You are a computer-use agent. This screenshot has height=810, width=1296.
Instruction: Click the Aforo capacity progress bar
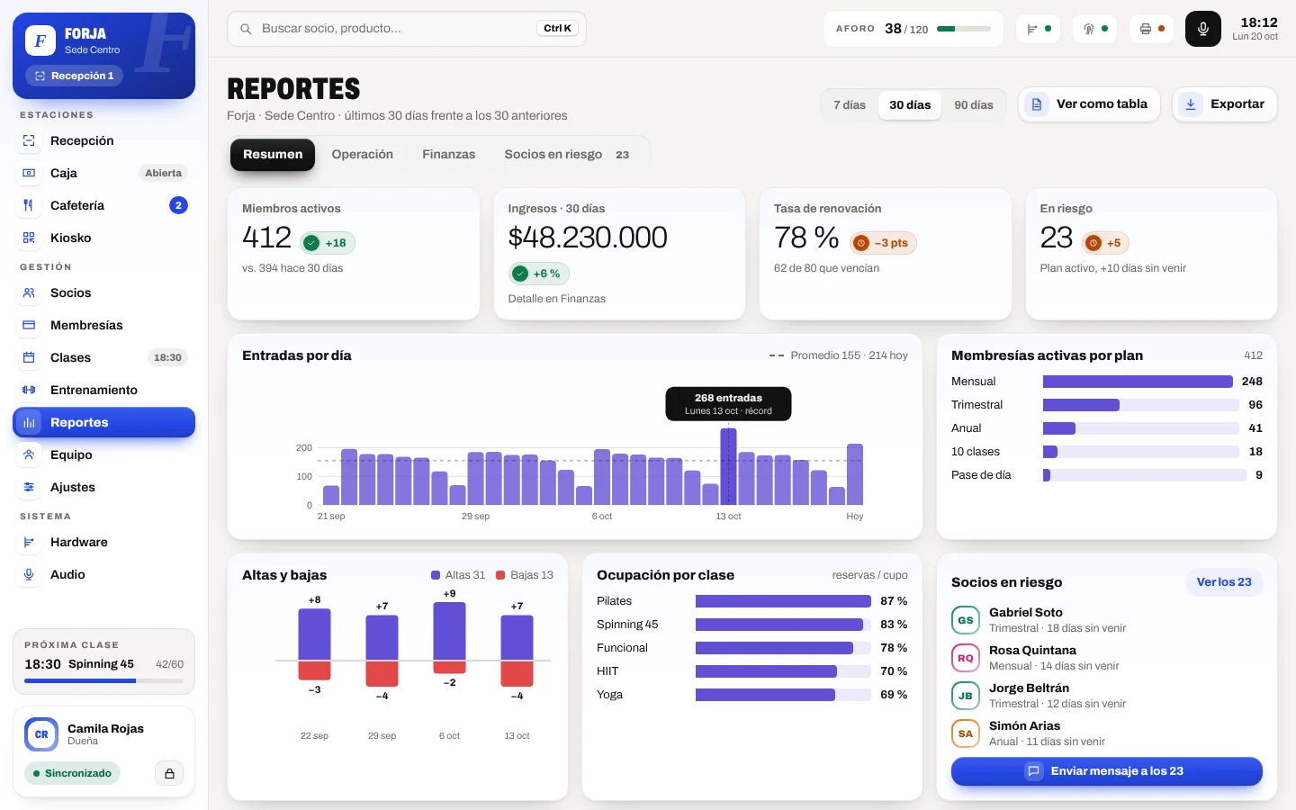coord(964,29)
